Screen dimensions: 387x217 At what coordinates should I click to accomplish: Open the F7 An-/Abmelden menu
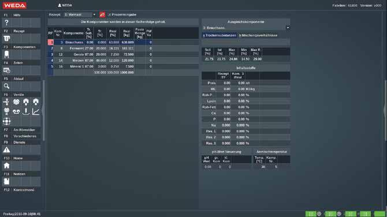point(22,130)
